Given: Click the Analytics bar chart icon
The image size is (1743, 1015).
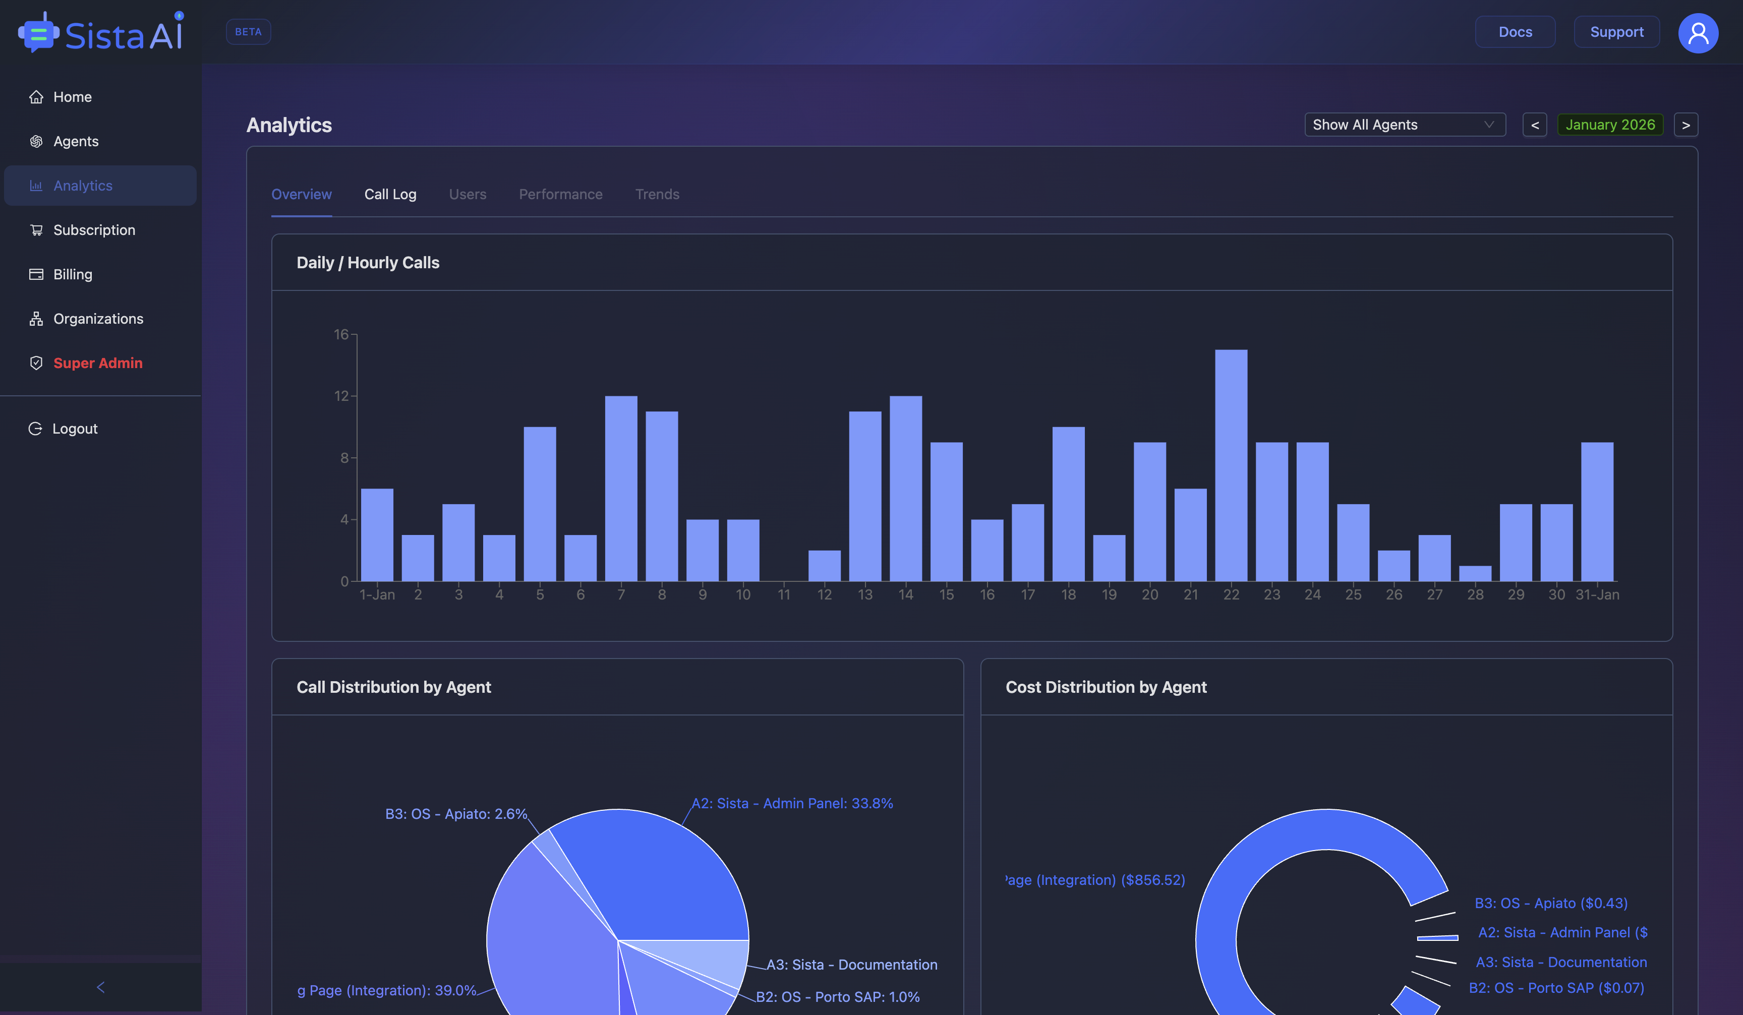Looking at the screenshot, I should tap(36, 185).
